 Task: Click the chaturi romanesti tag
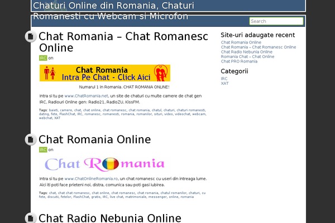coord(191,110)
